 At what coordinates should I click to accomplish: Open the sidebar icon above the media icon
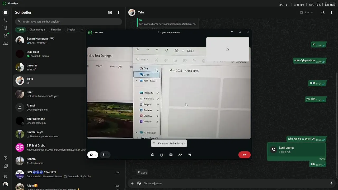pyautogui.click(x=6, y=158)
